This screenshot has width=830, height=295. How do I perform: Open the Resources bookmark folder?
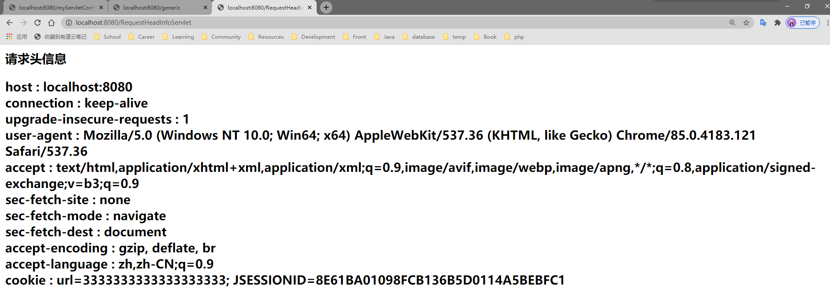(x=266, y=37)
